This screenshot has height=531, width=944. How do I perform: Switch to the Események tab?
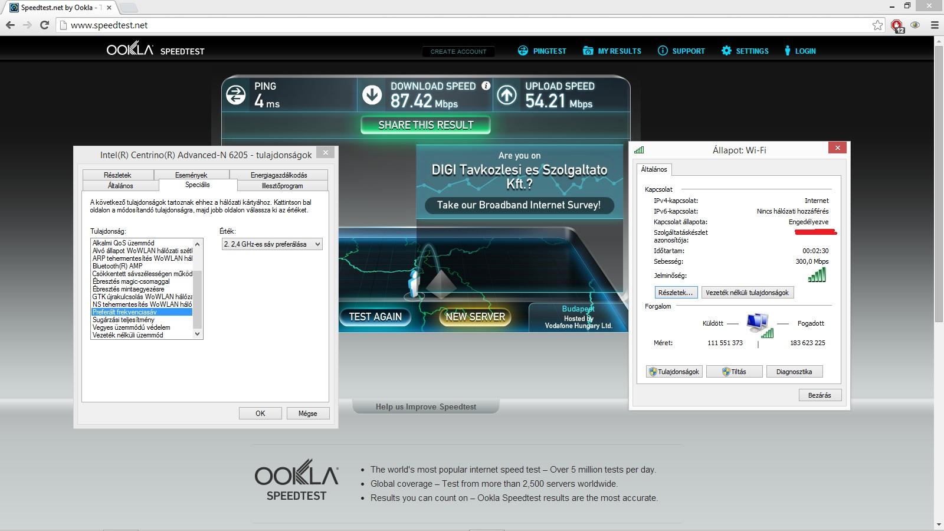pos(191,175)
